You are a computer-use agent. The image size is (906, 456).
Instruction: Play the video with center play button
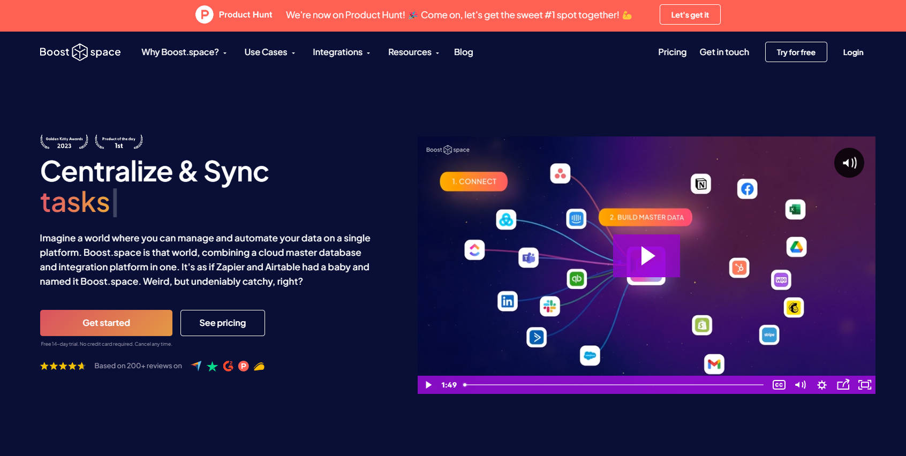[x=647, y=256]
